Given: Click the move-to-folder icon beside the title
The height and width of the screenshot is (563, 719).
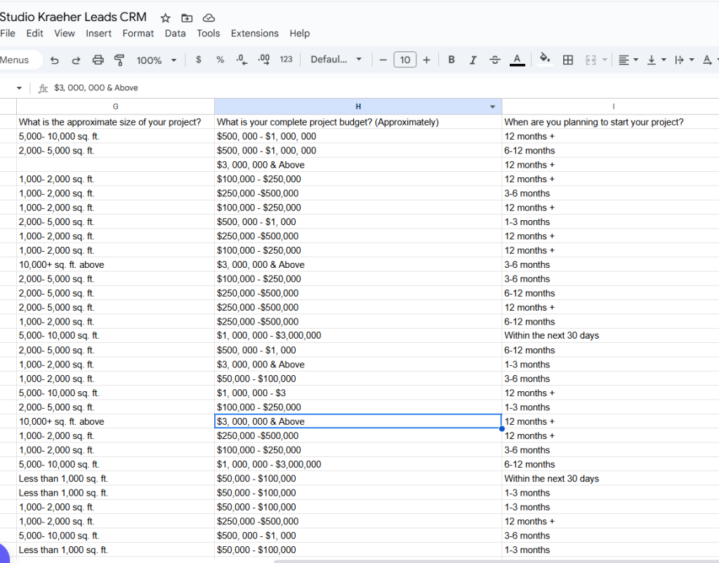Looking at the screenshot, I should pyautogui.click(x=187, y=18).
